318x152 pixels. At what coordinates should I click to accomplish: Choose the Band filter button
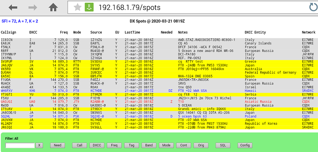pos(149,145)
